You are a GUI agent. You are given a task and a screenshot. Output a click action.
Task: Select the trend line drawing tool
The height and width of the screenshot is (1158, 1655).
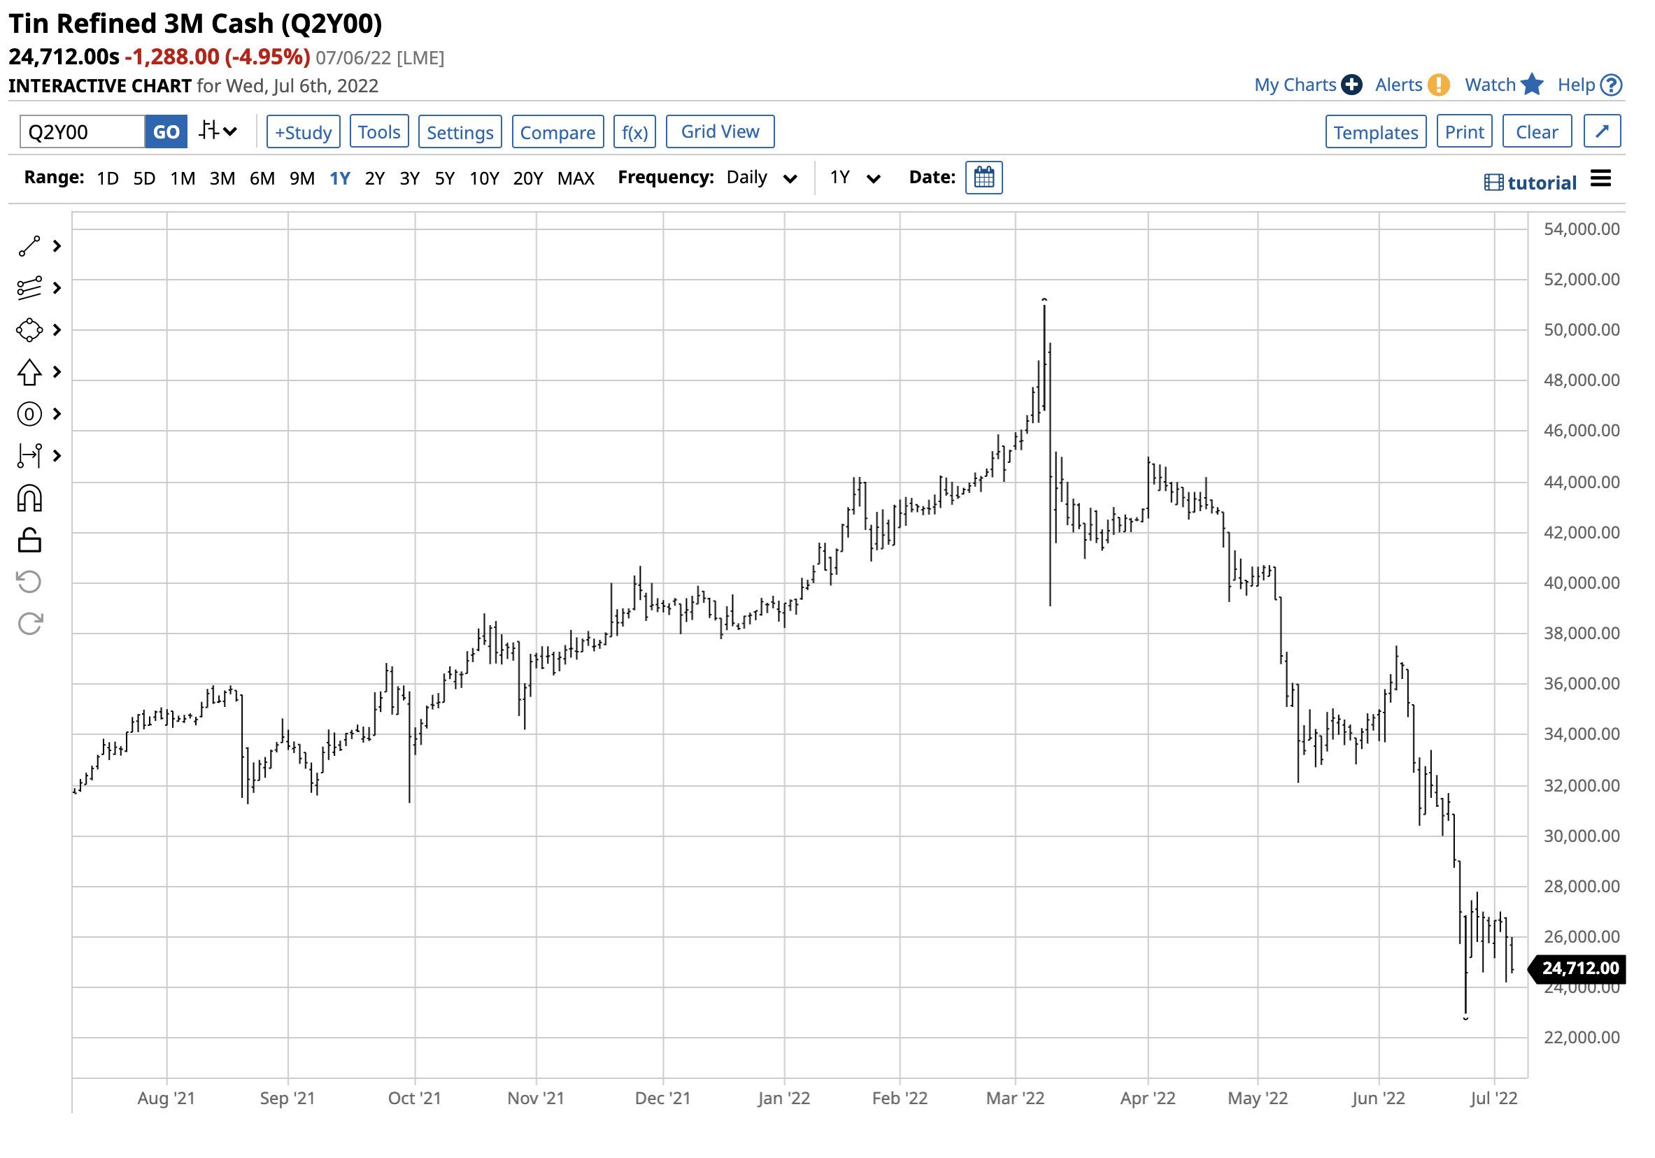tap(29, 246)
